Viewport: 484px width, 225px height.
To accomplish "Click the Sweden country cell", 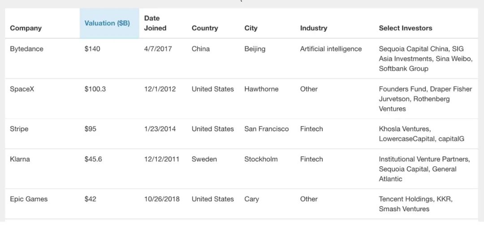I will coord(204,159).
